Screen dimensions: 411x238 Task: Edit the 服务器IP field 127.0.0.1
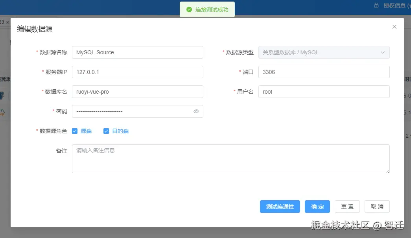click(137, 72)
